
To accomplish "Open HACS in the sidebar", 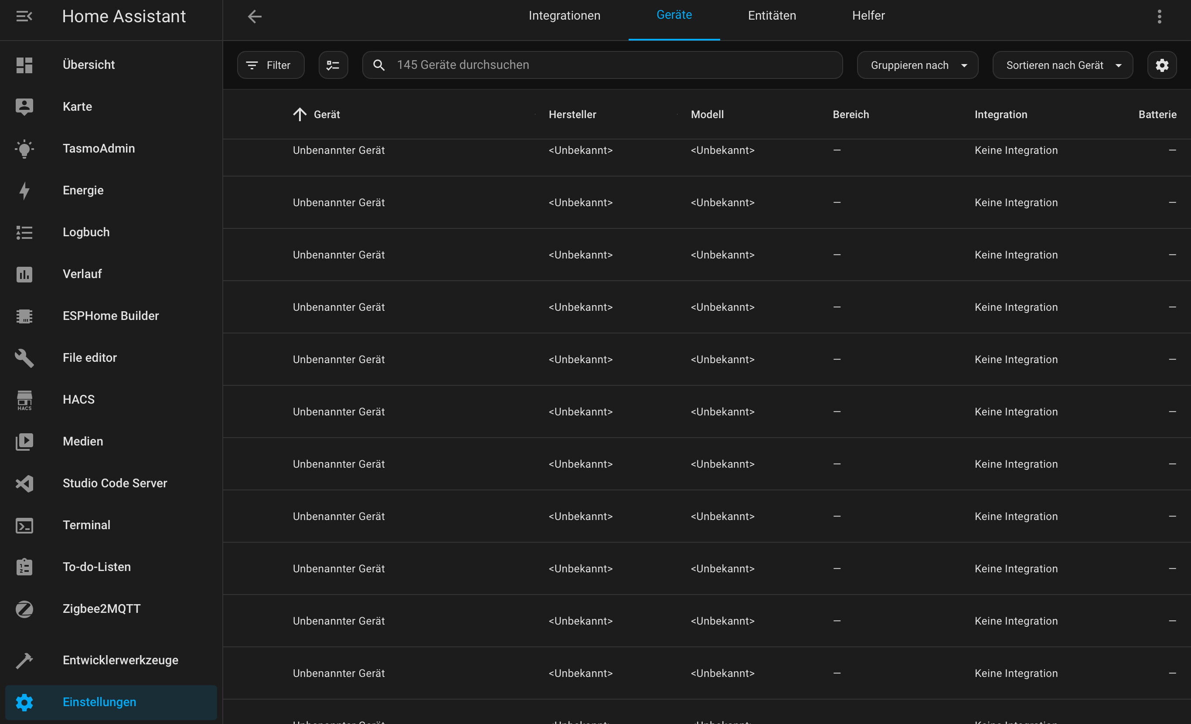I will [x=111, y=400].
